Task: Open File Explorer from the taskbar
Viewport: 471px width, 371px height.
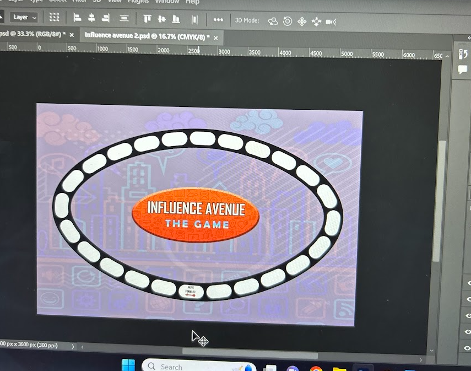Action: (x=339, y=369)
